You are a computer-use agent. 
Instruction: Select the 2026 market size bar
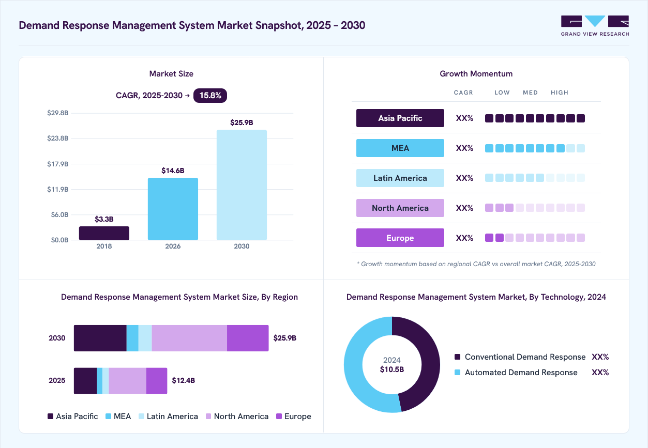[x=173, y=209]
